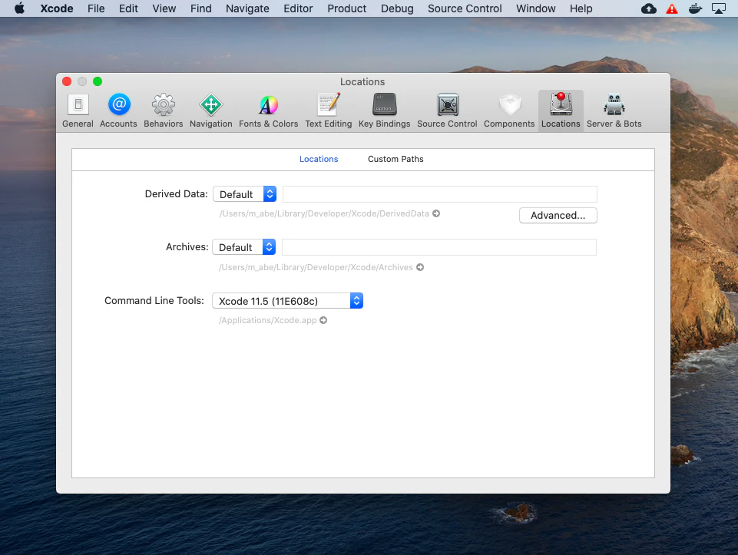Image resolution: width=738 pixels, height=555 pixels.
Task: Open the Components preferences pane
Action: 509,111
